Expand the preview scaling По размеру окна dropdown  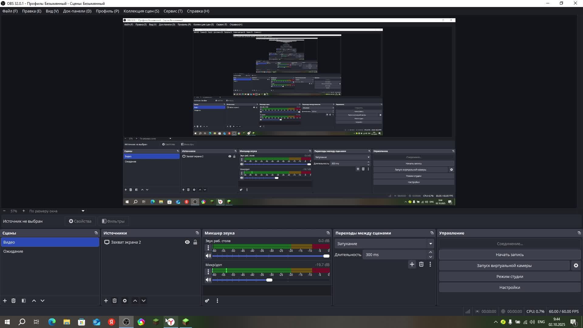(x=83, y=211)
